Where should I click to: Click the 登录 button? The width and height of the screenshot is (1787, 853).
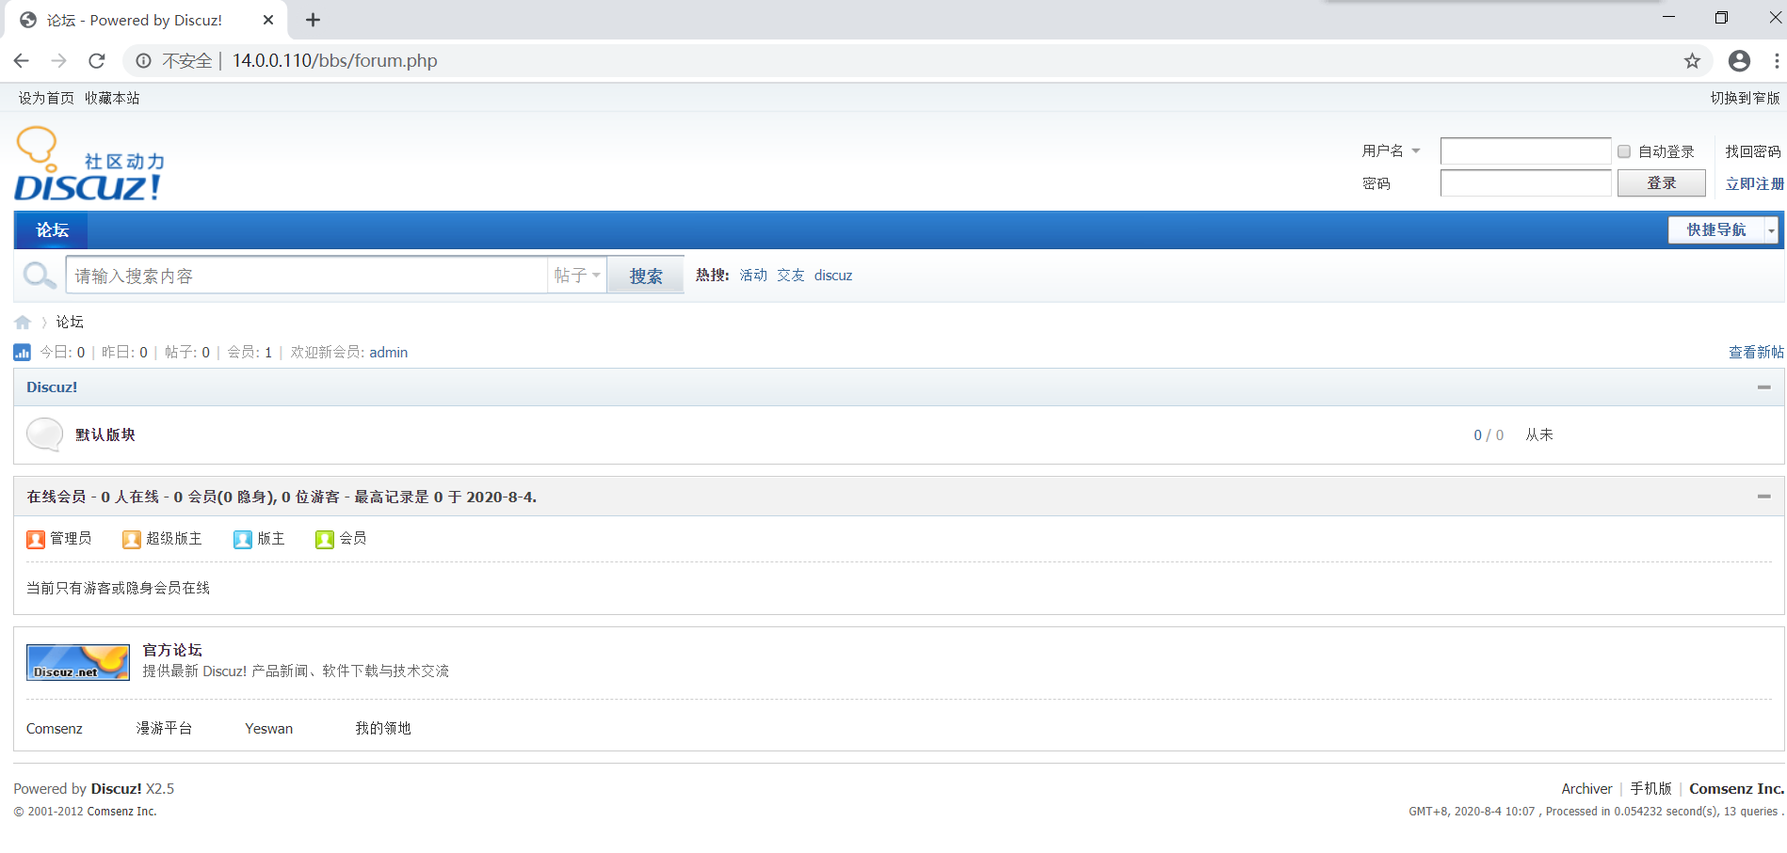[x=1661, y=183]
